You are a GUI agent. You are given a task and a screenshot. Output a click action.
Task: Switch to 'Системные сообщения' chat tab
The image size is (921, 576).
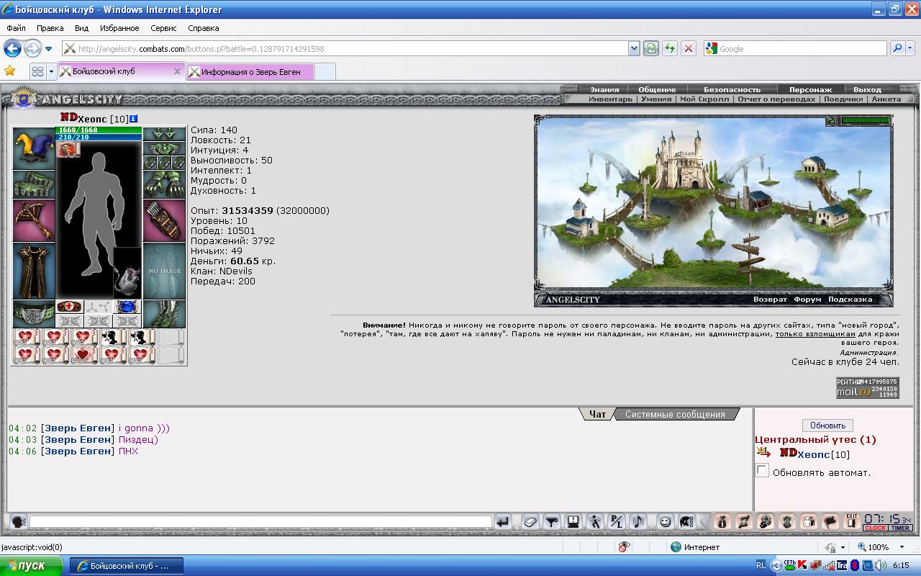(x=675, y=414)
